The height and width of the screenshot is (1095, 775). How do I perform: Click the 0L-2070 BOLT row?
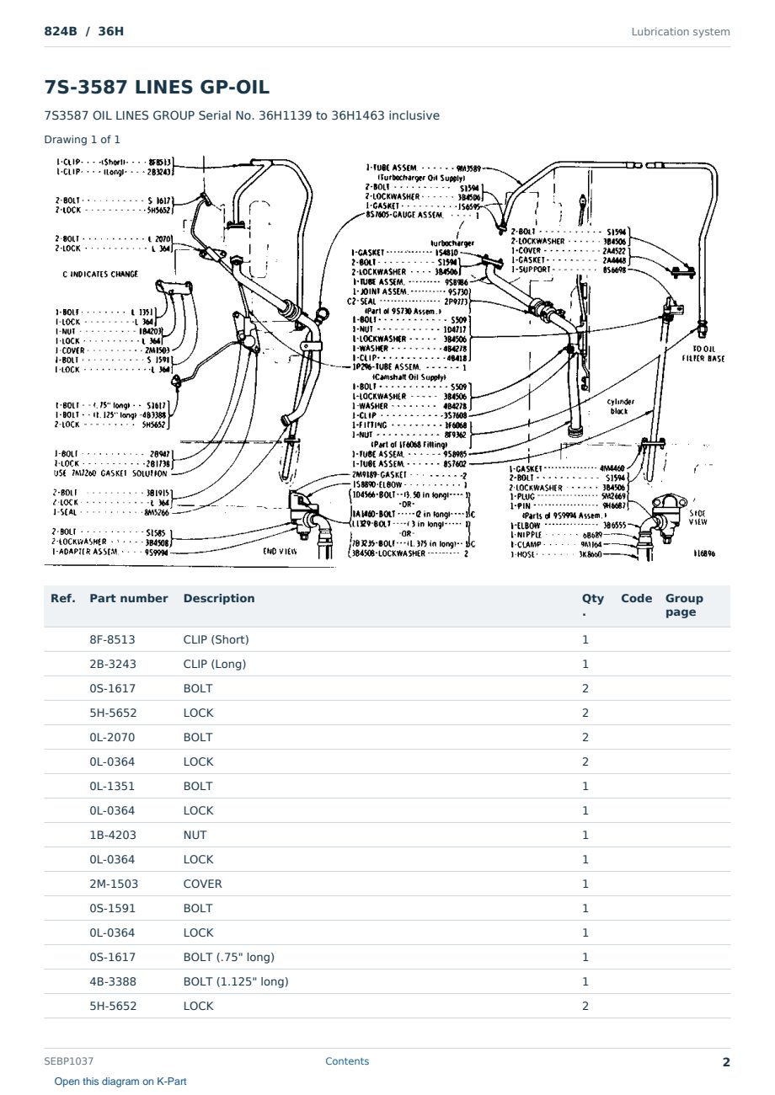(x=387, y=737)
